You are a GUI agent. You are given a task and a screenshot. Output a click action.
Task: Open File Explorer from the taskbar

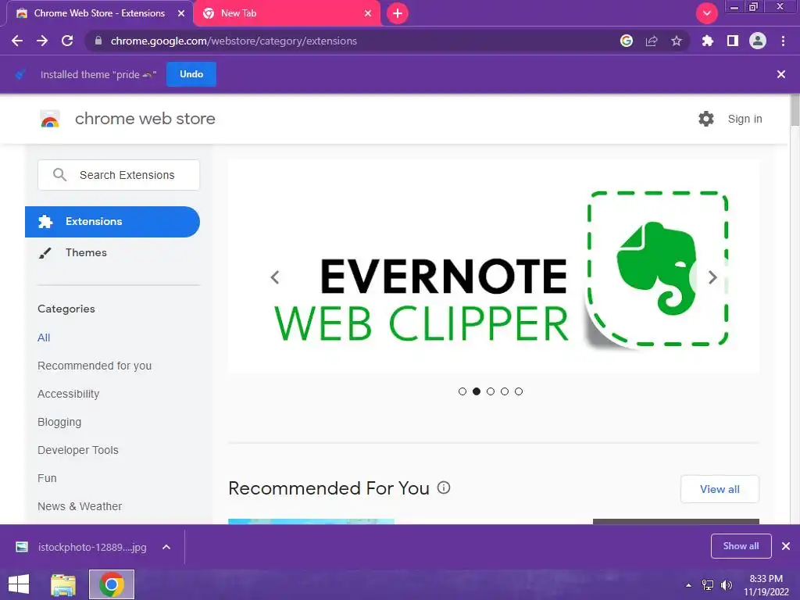(x=62, y=584)
